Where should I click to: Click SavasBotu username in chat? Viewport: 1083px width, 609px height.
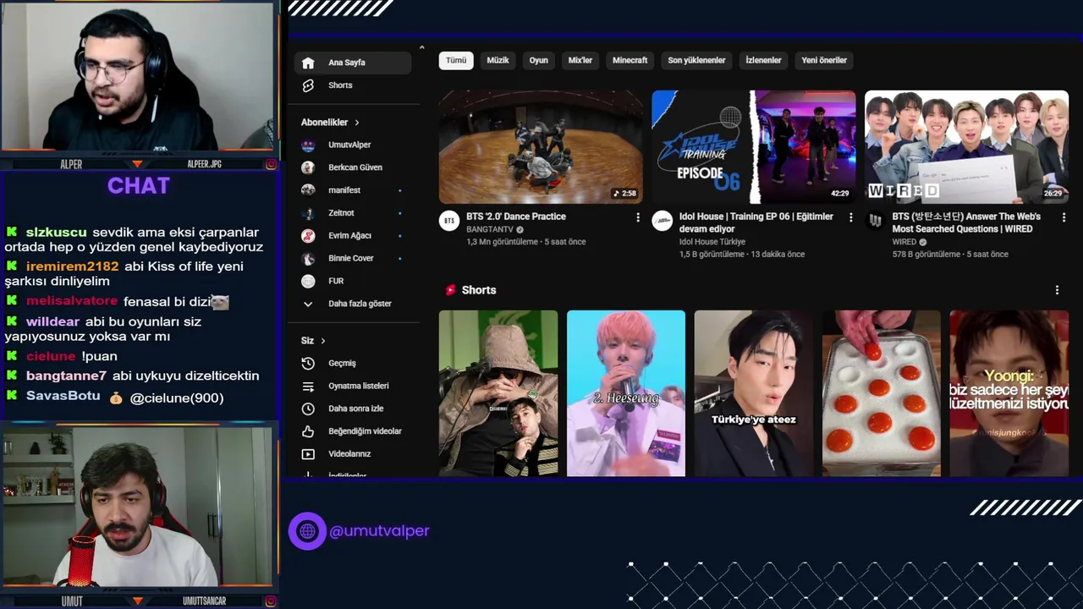tap(63, 396)
